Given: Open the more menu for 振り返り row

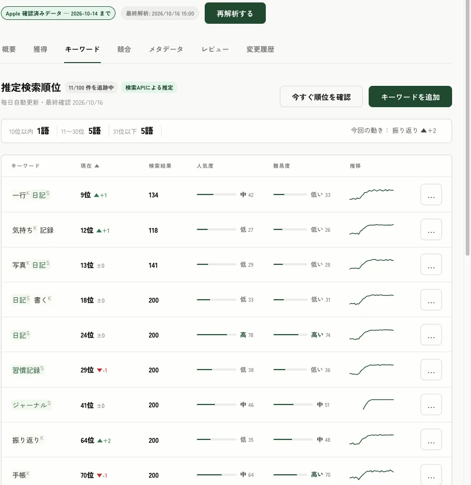Looking at the screenshot, I should [431, 439].
